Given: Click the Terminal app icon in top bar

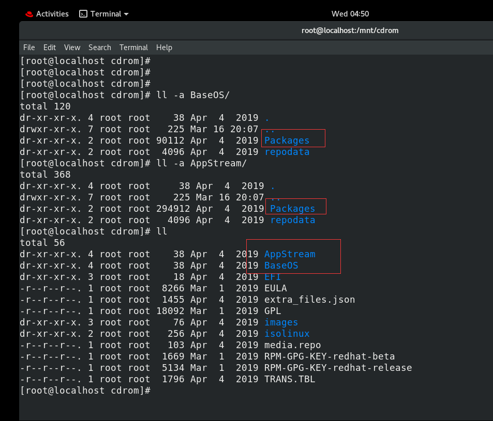Looking at the screenshot, I should tap(83, 14).
